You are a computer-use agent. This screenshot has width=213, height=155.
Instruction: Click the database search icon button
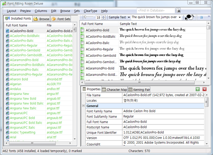(x=178, y=11)
